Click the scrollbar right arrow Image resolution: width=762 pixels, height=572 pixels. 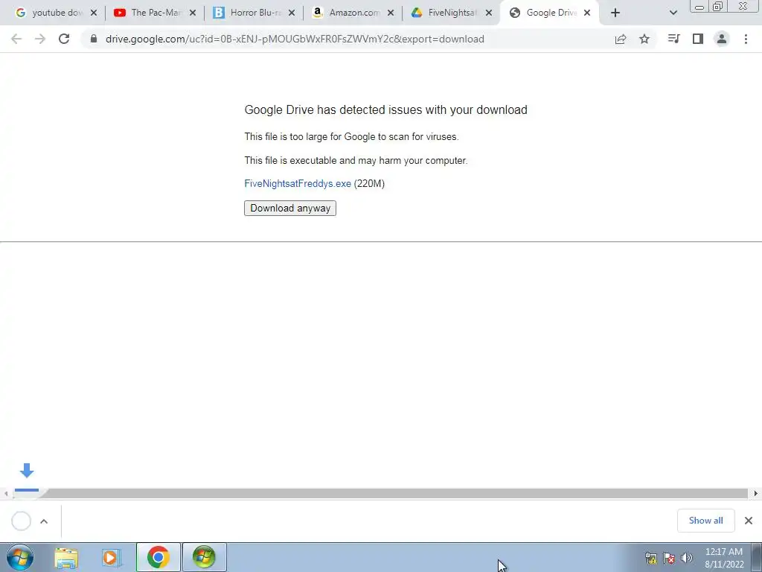pos(756,494)
